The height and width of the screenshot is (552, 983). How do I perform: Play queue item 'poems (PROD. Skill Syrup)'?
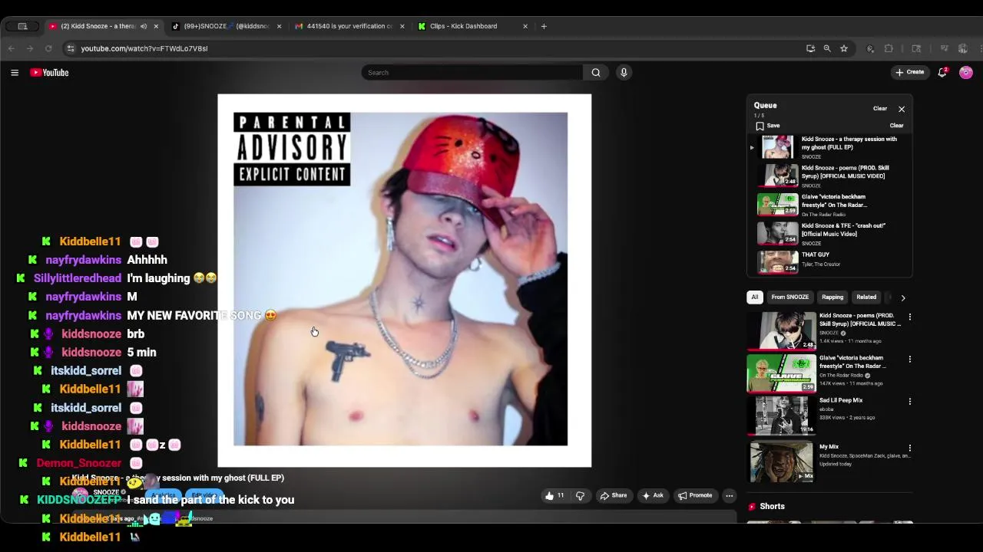829,176
